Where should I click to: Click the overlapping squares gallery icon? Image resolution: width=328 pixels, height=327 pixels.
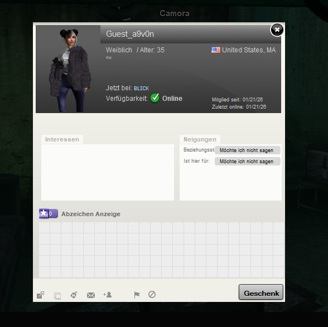[57, 296]
